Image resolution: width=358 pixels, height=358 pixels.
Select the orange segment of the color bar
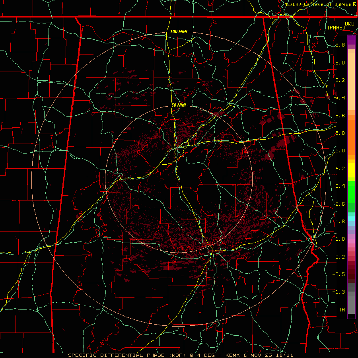pyautogui.click(x=351, y=137)
